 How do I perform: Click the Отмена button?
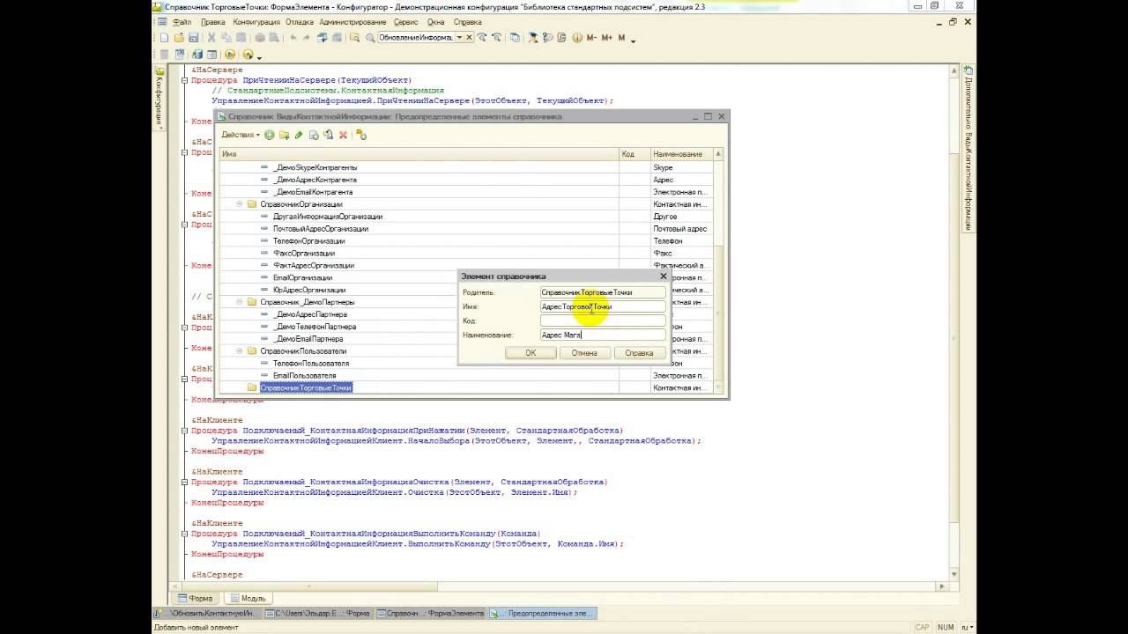pos(584,353)
